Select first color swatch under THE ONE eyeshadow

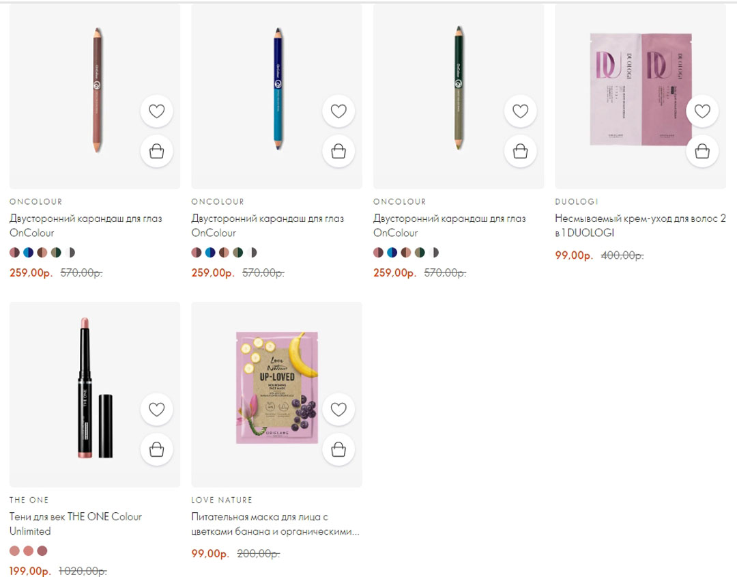15,551
